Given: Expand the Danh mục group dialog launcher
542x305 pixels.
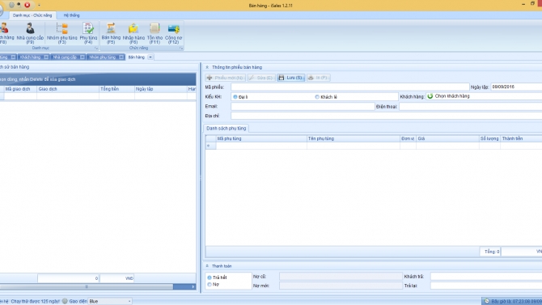Looking at the screenshot, I should point(96,48).
